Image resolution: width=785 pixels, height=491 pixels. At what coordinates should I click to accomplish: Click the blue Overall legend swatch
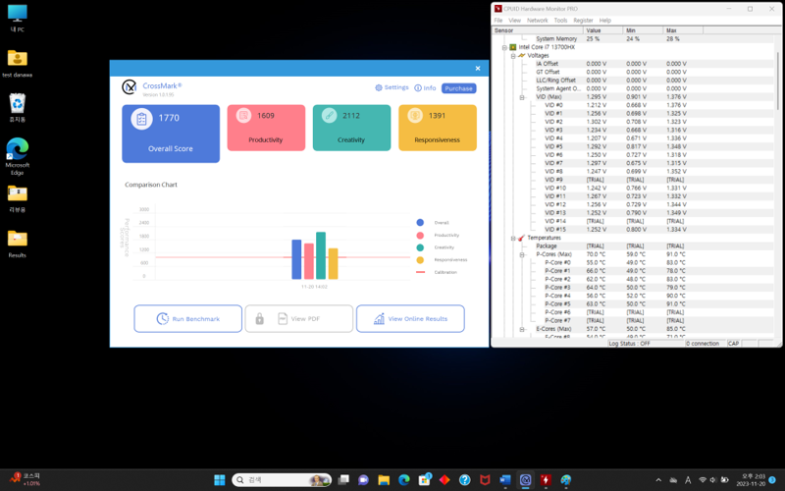coord(420,223)
